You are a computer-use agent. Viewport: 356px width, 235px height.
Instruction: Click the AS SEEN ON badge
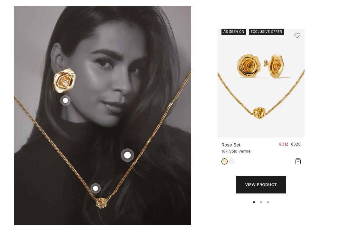(234, 32)
